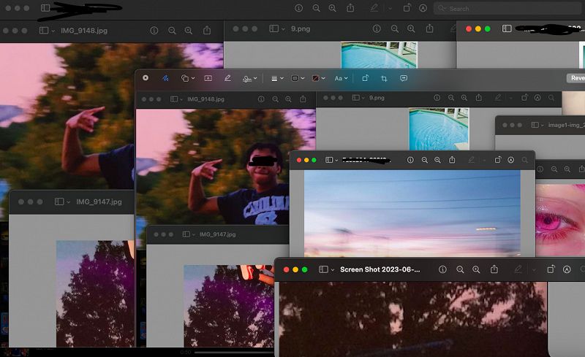Open the Signature dropdown in markup toolbar
585x357 pixels.
point(249,77)
